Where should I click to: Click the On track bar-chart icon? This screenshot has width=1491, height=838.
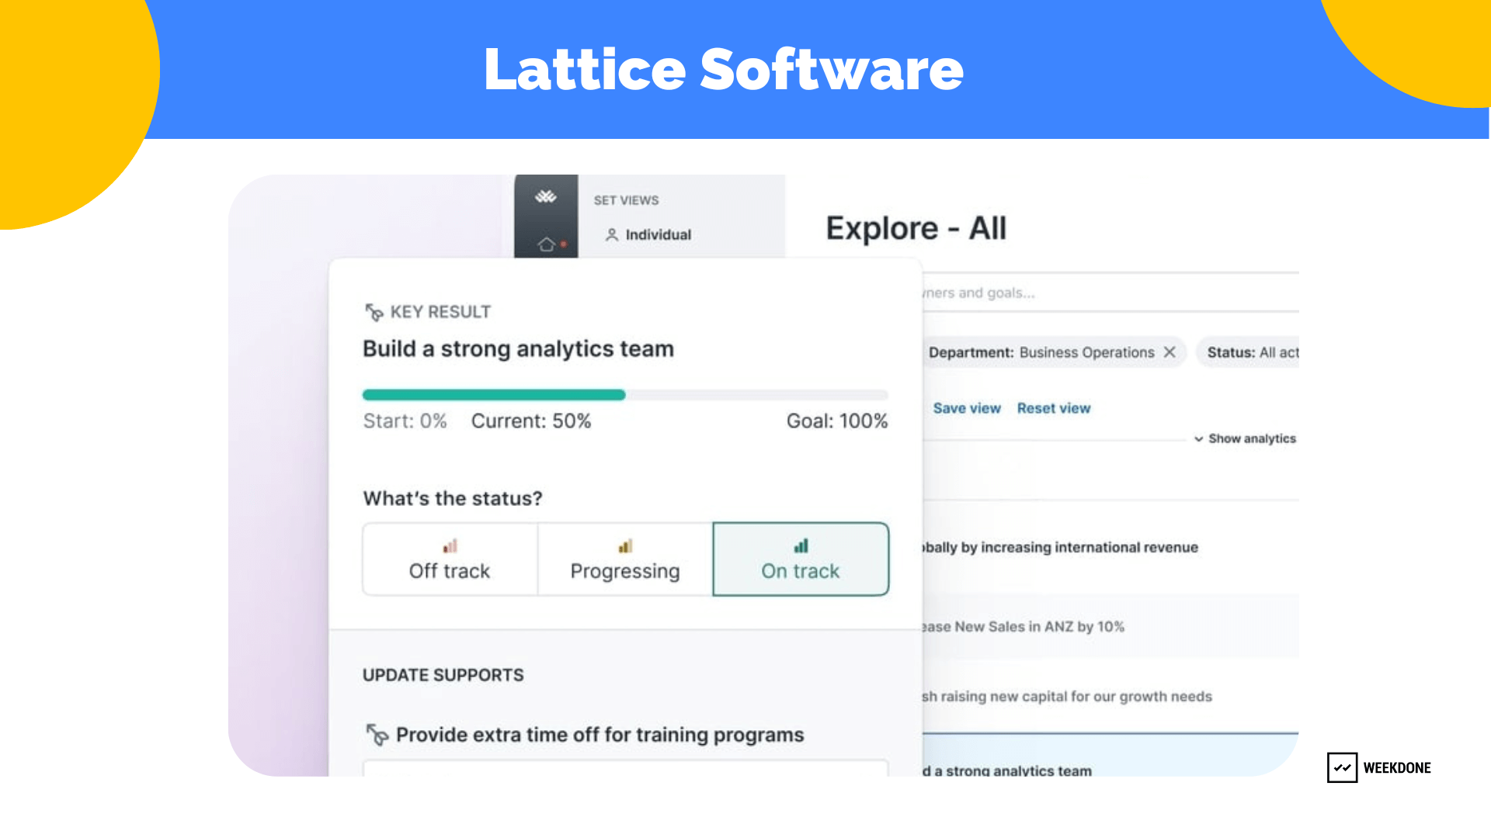tap(801, 545)
